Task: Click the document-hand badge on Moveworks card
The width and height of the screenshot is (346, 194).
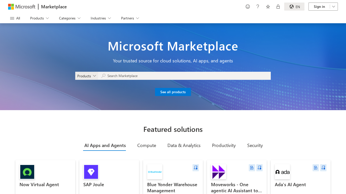Action: click(252, 168)
